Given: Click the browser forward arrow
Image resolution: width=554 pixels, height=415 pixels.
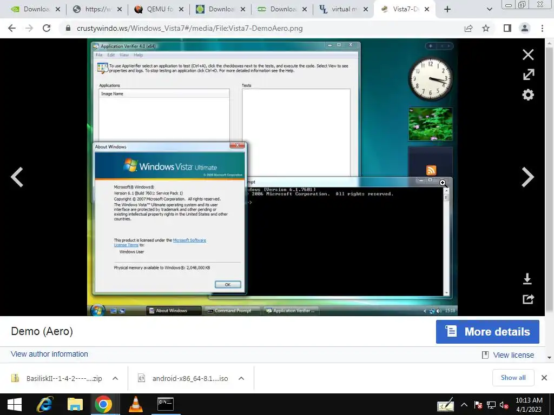Looking at the screenshot, I should pos(29,28).
